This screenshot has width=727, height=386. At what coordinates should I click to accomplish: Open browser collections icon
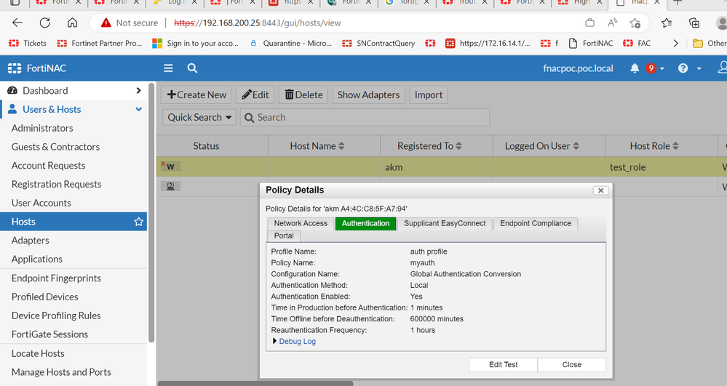694,23
